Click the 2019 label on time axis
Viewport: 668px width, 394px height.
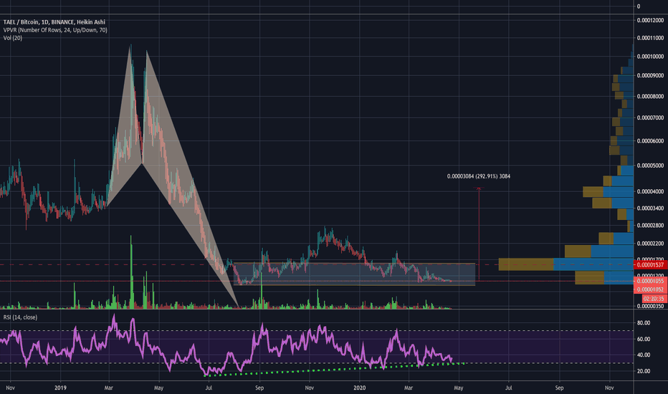pos(60,388)
